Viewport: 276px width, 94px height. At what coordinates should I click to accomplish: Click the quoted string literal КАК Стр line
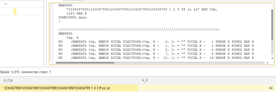[x=142, y=10]
